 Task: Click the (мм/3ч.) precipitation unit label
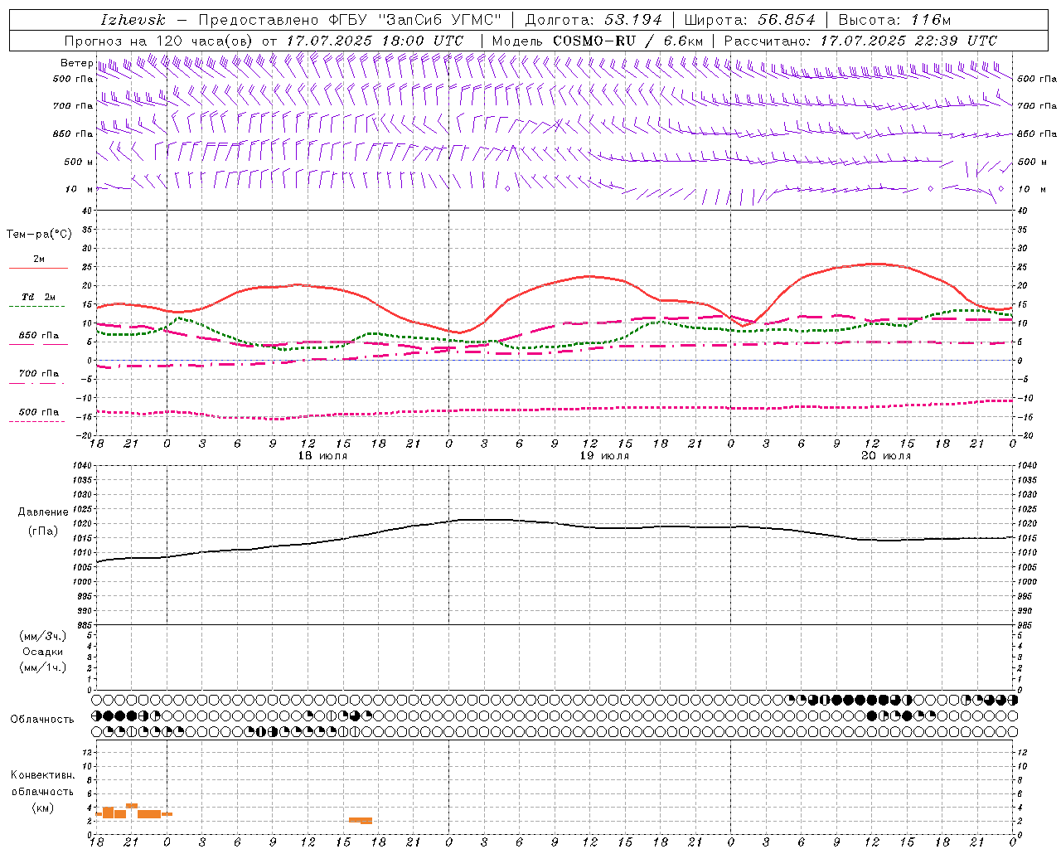43,636
